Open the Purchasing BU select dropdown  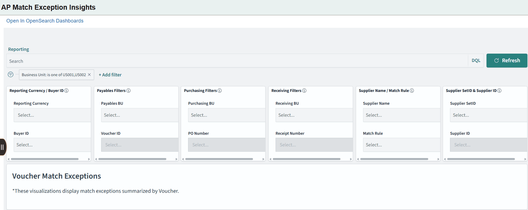227,115
